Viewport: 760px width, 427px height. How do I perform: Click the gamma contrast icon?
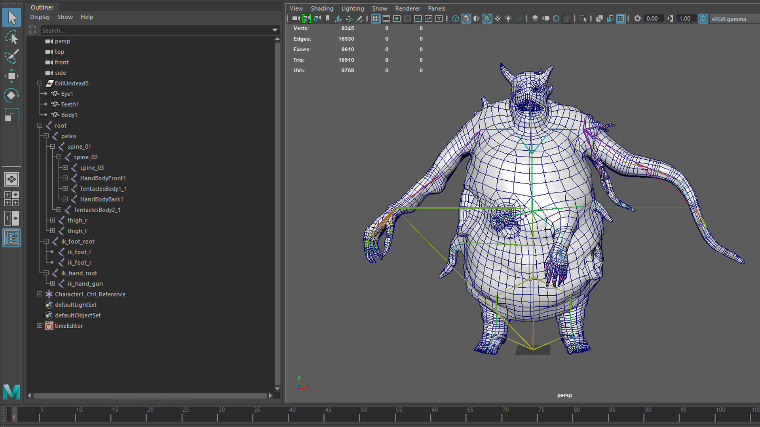670,19
